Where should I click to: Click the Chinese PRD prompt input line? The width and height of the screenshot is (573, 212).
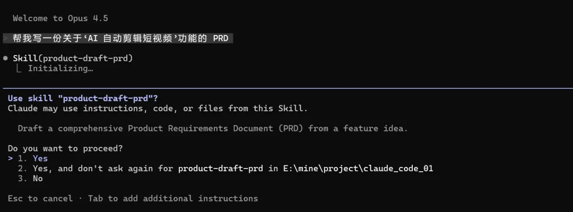[x=122, y=38]
